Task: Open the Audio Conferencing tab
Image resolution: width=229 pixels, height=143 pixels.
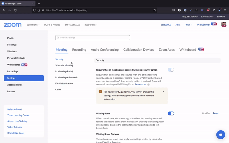Action: [105, 50]
